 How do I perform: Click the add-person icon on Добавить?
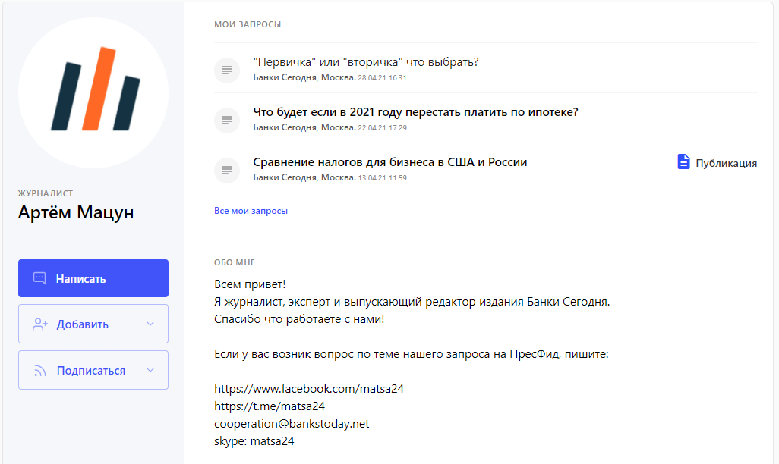pos(40,324)
